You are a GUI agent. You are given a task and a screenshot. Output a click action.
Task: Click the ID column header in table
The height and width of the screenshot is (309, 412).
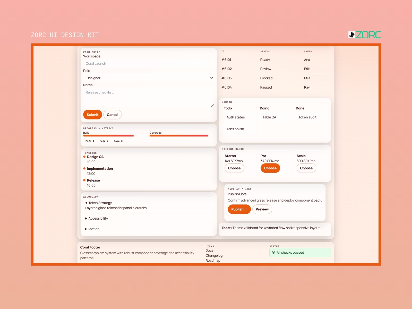point(223,51)
